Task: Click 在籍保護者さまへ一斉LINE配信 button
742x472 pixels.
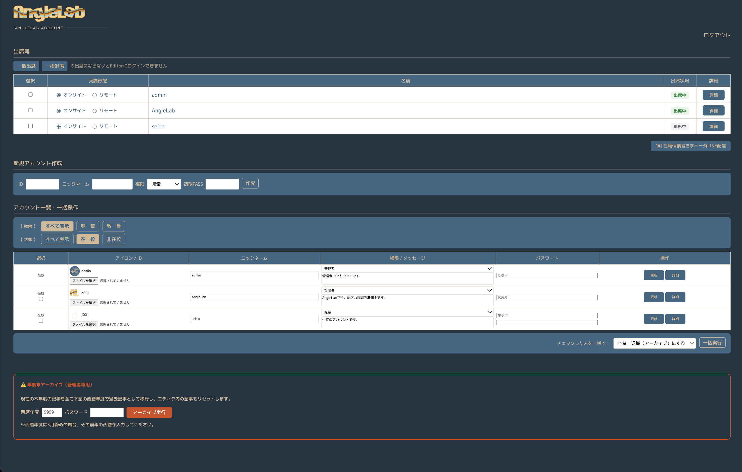Action: [x=690, y=146]
